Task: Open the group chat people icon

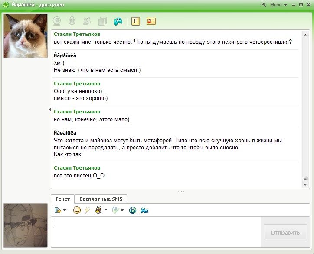Action: coord(87,21)
